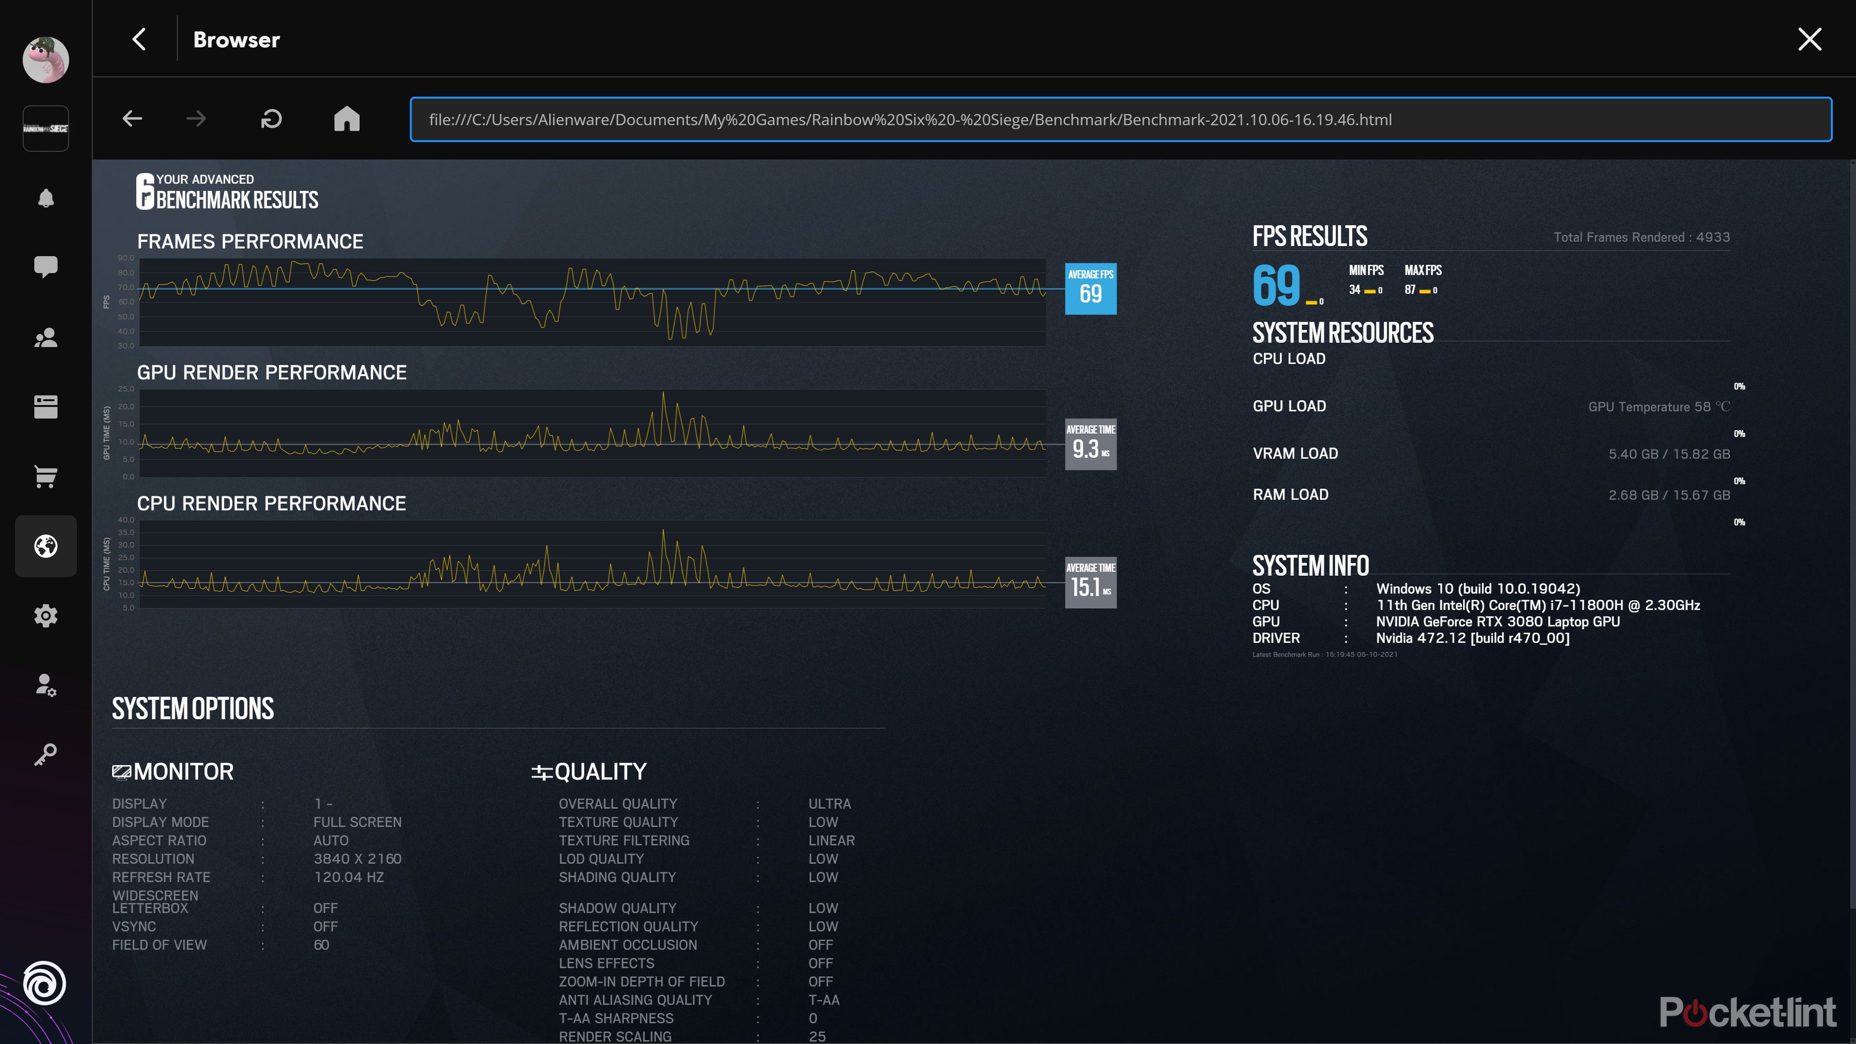Click the Ubisoft swirl logo

coord(44,983)
